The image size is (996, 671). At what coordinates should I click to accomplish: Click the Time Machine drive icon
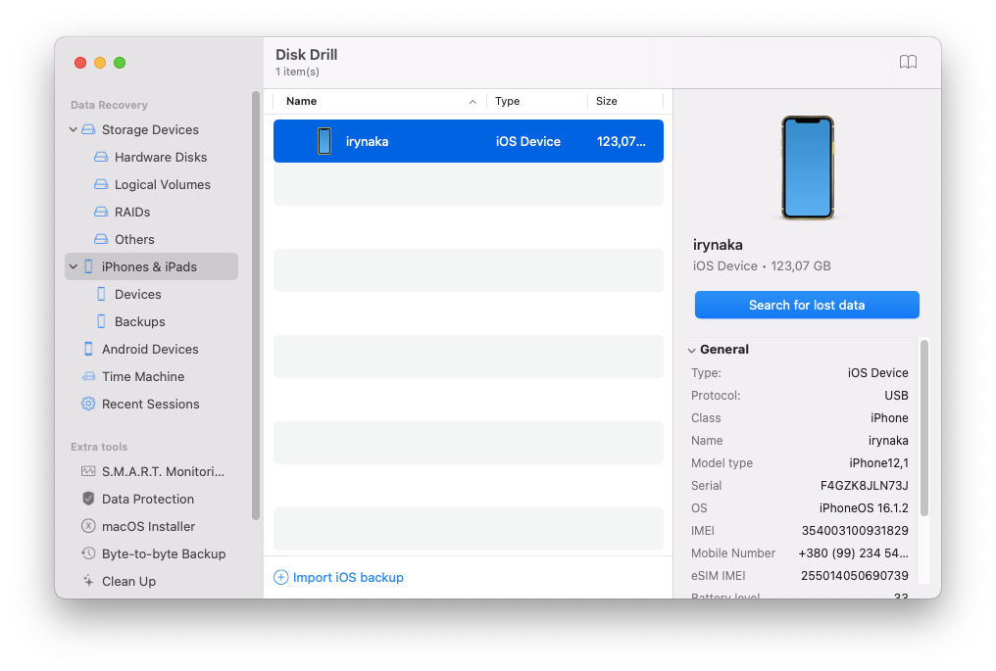click(x=88, y=376)
